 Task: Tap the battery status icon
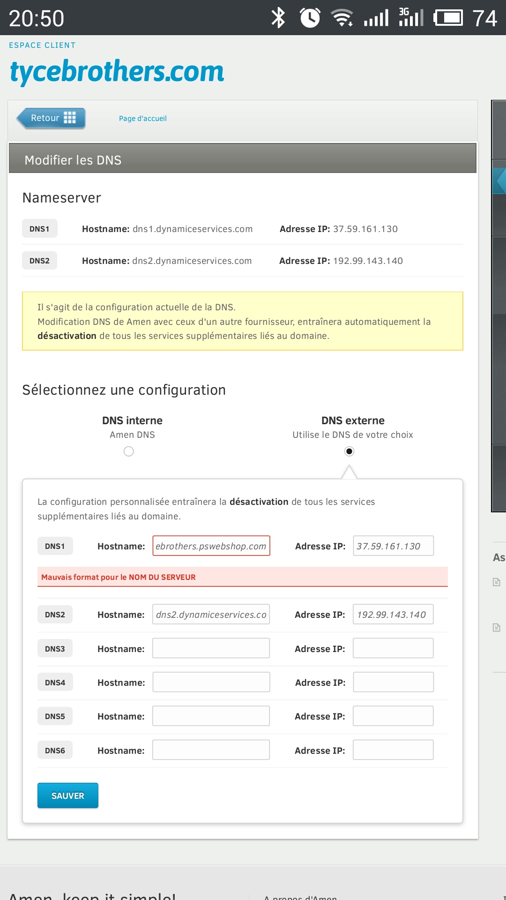point(448,18)
